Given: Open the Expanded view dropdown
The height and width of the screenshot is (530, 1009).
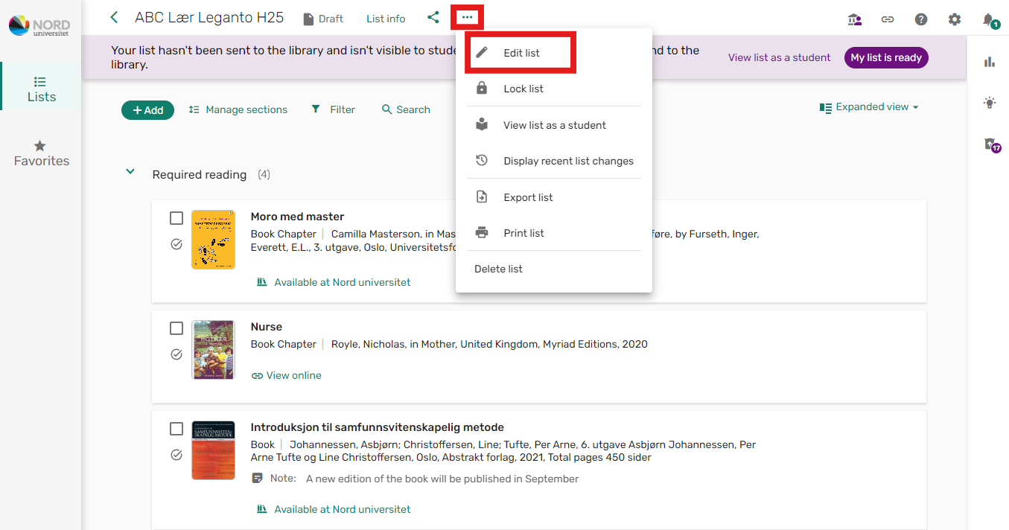Looking at the screenshot, I should 869,107.
